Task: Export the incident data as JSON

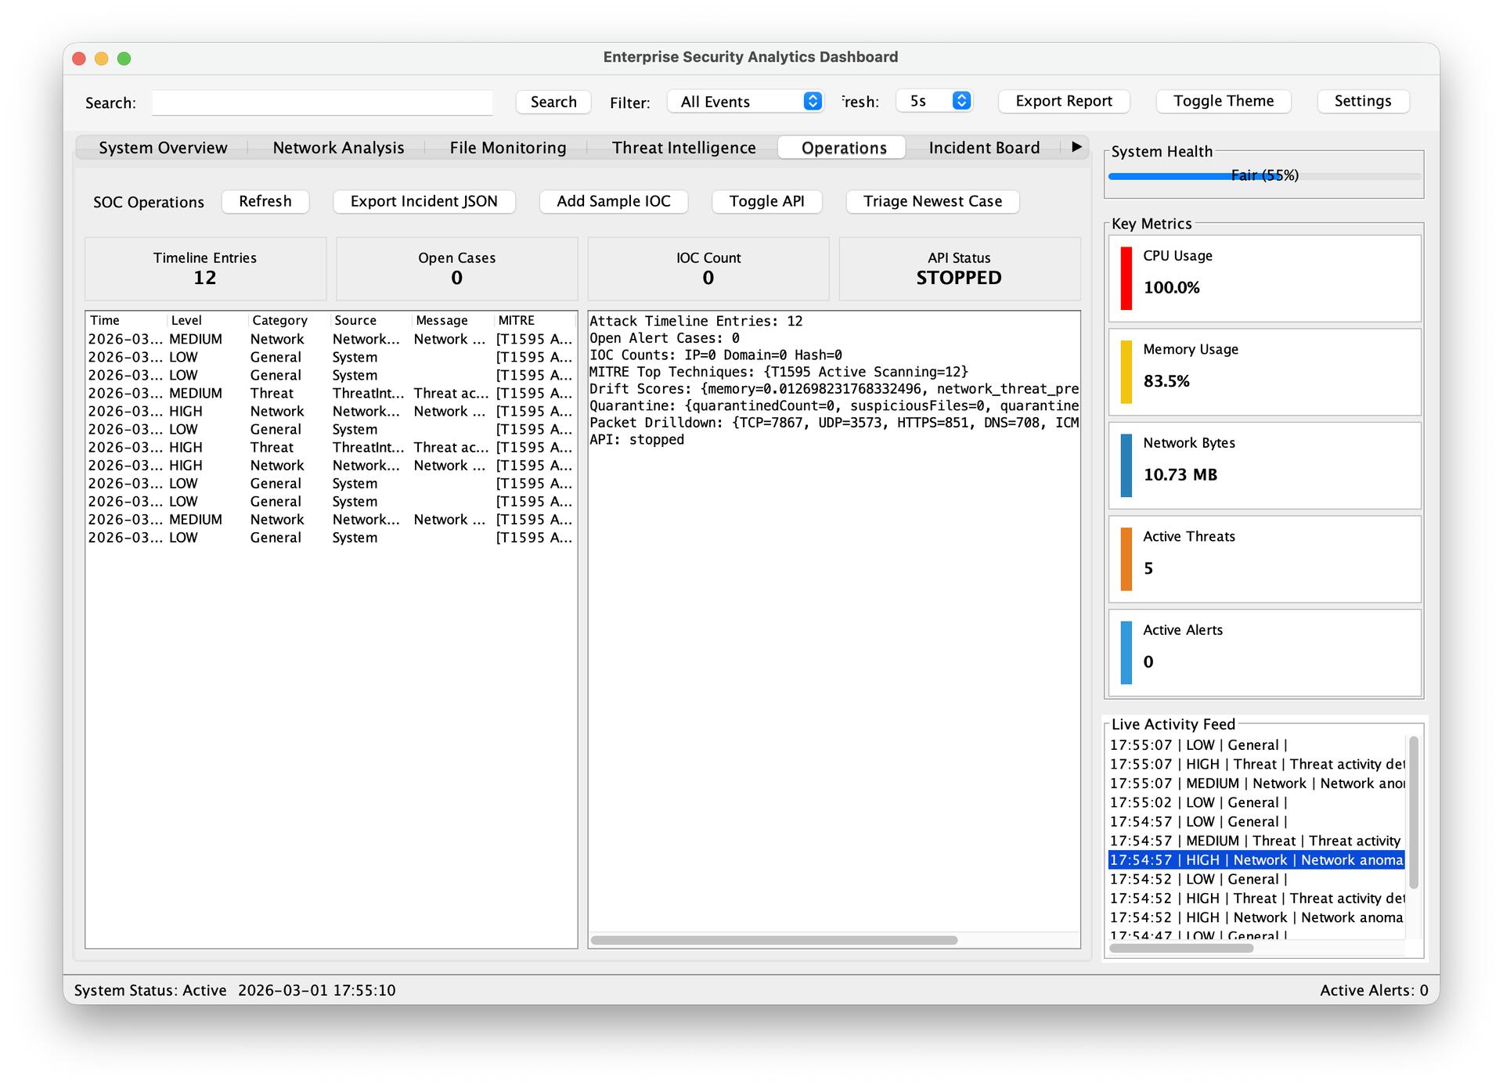Action: click(x=424, y=201)
